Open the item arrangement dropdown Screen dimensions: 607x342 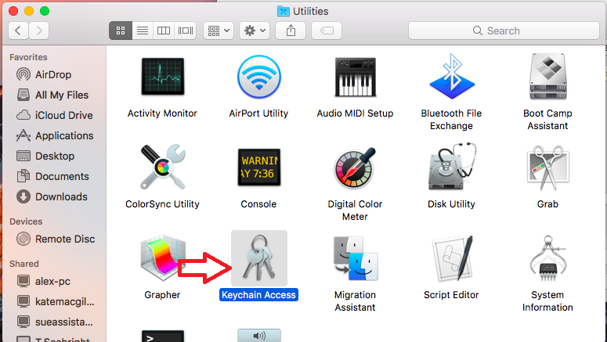pos(219,31)
